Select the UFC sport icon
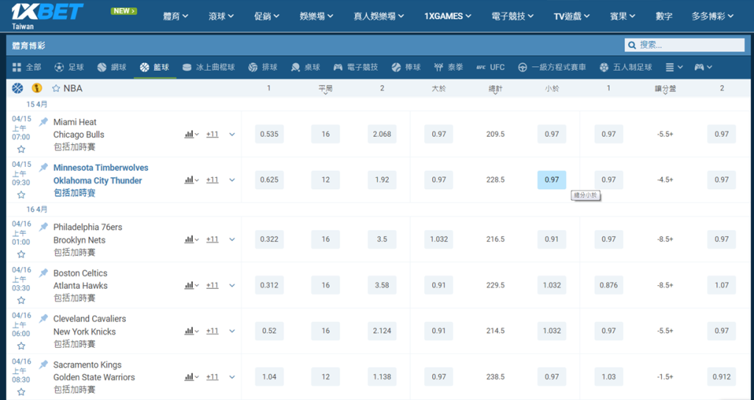Viewport: 754px width, 400px height. click(x=481, y=67)
